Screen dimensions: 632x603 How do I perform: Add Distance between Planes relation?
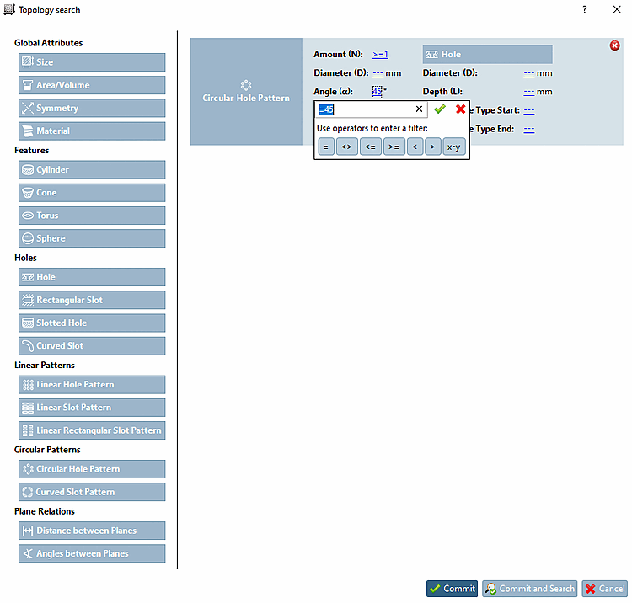[x=92, y=531]
